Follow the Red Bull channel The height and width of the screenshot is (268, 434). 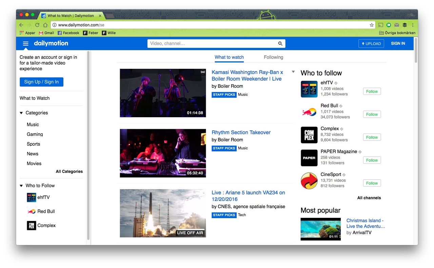[372, 115]
